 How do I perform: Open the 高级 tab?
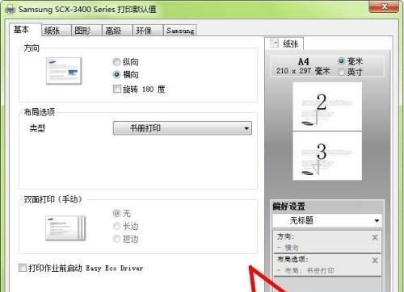pyautogui.click(x=117, y=31)
